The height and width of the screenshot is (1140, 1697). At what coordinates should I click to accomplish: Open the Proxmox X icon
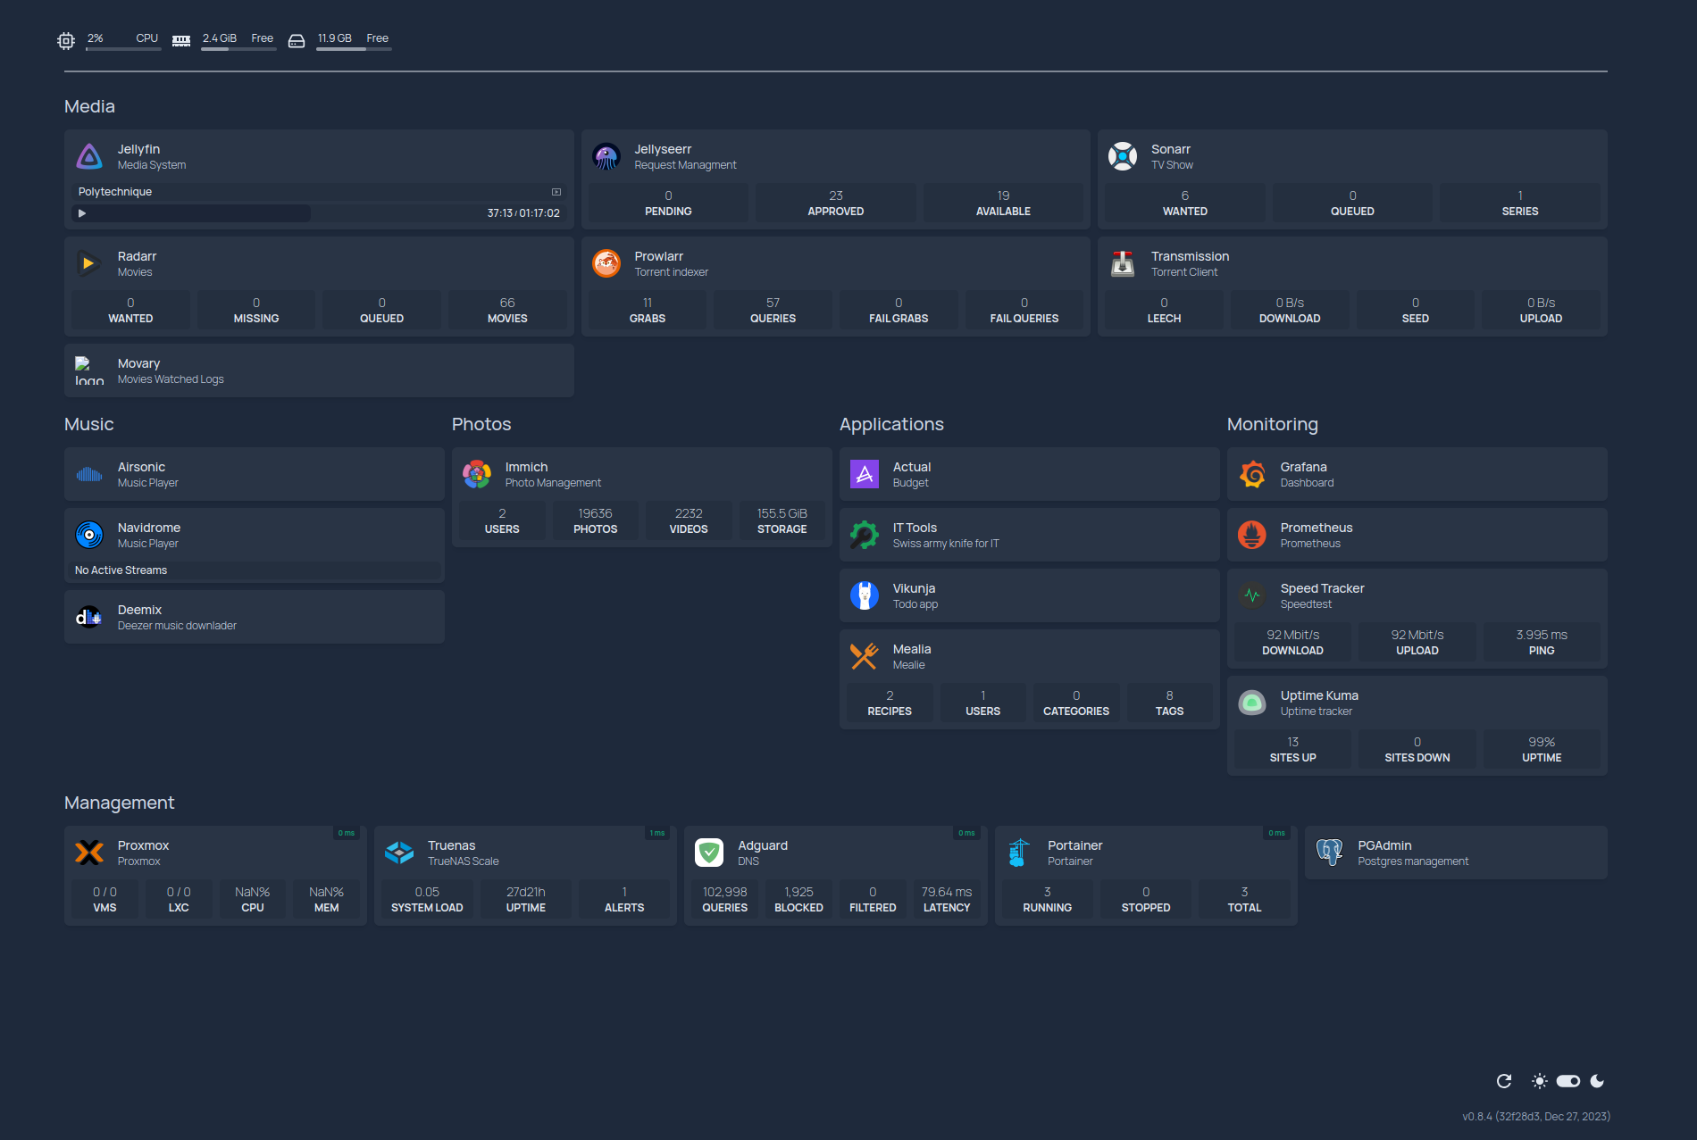click(x=89, y=853)
